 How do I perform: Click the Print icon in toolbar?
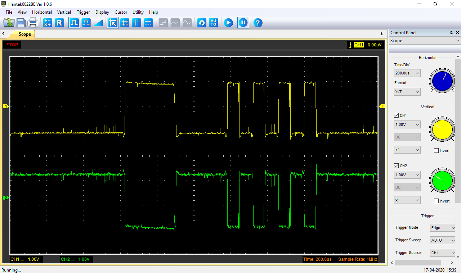coord(33,23)
